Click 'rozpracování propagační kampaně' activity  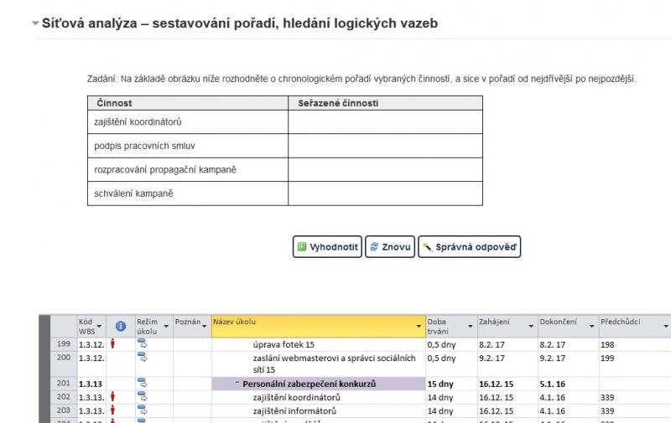click(x=165, y=170)
